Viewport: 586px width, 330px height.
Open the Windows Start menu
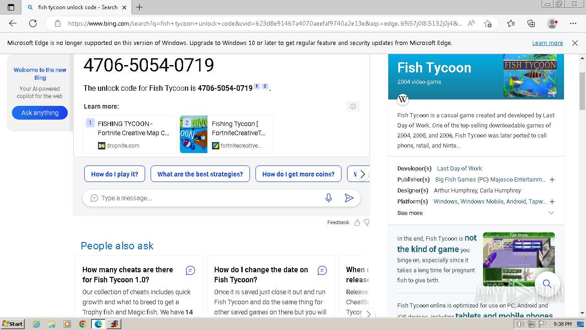pyautogui.click(x=12, y=324)
